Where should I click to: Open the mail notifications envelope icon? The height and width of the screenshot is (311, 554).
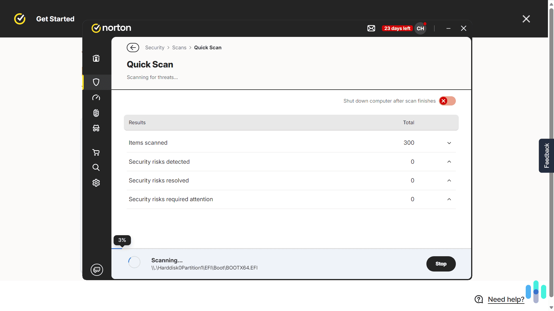(371, 28)
